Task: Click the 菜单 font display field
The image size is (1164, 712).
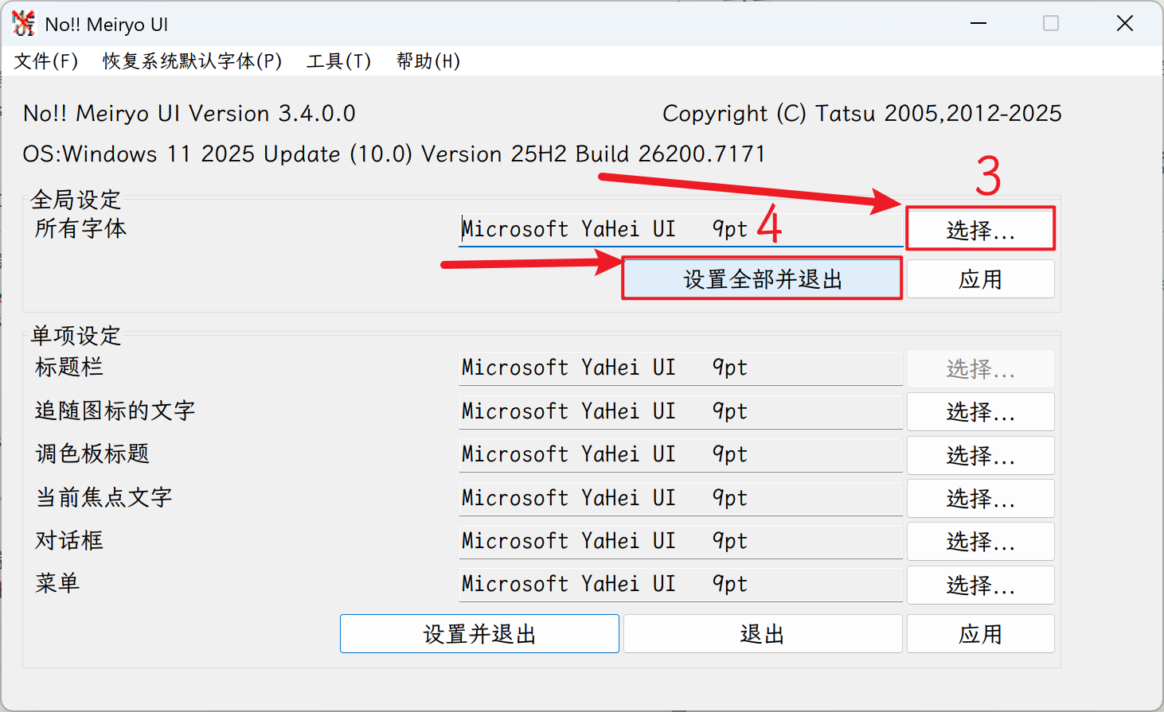Action: tap(680, 585)
